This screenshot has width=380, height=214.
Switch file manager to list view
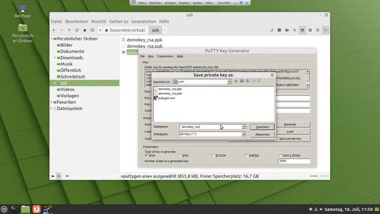pos(318,30)
